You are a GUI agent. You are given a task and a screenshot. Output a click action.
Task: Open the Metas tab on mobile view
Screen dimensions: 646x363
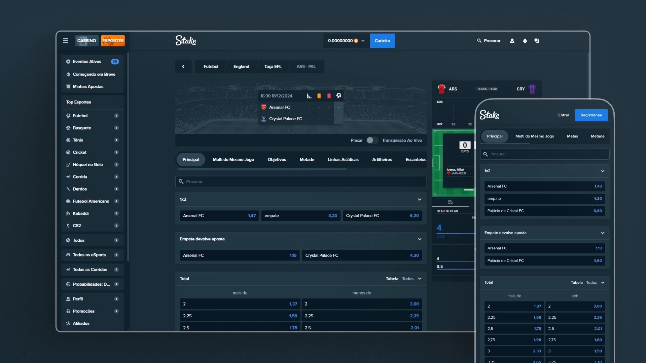click(x=572, y=136)
